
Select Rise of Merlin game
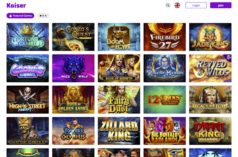tap(165, 68)
